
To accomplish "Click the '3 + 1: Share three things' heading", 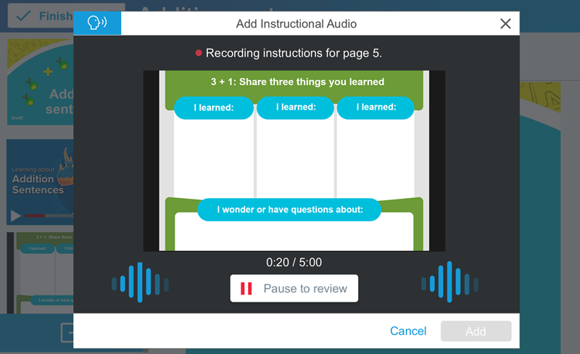I will tap(297, 82).
